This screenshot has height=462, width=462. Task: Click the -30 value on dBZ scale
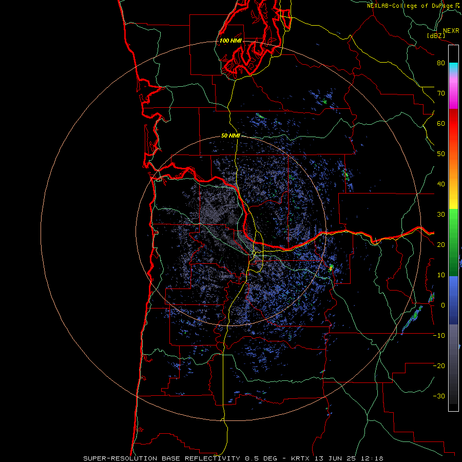(x=439, y=396)
